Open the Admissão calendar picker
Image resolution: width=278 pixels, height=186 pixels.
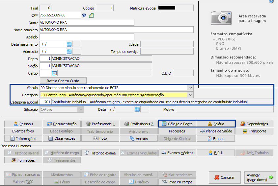pyautogui.click(x=69, y=52)
